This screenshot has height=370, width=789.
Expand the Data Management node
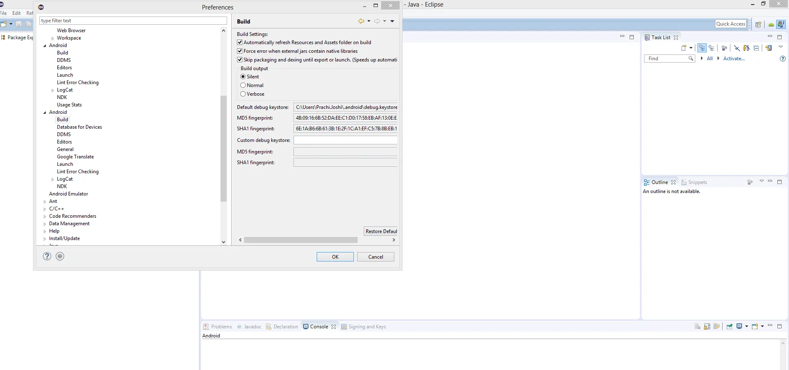[45, 224]
